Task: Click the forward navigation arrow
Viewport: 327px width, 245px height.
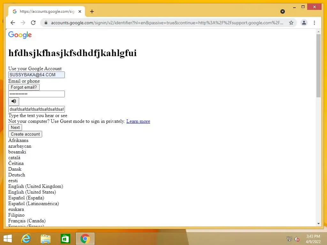Action: tap(23, 23)
